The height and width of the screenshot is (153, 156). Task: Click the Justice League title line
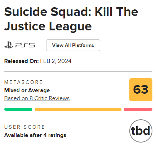coord(48,27)
